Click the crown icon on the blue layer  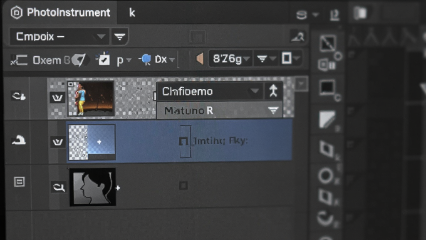click(x=57, y=142)
